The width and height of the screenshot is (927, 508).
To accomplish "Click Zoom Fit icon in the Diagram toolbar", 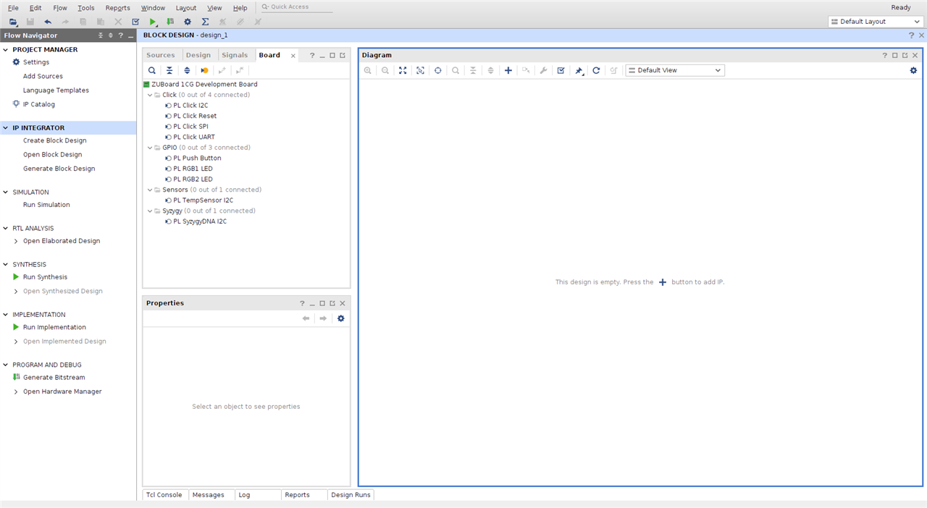I will pos(403,70).
